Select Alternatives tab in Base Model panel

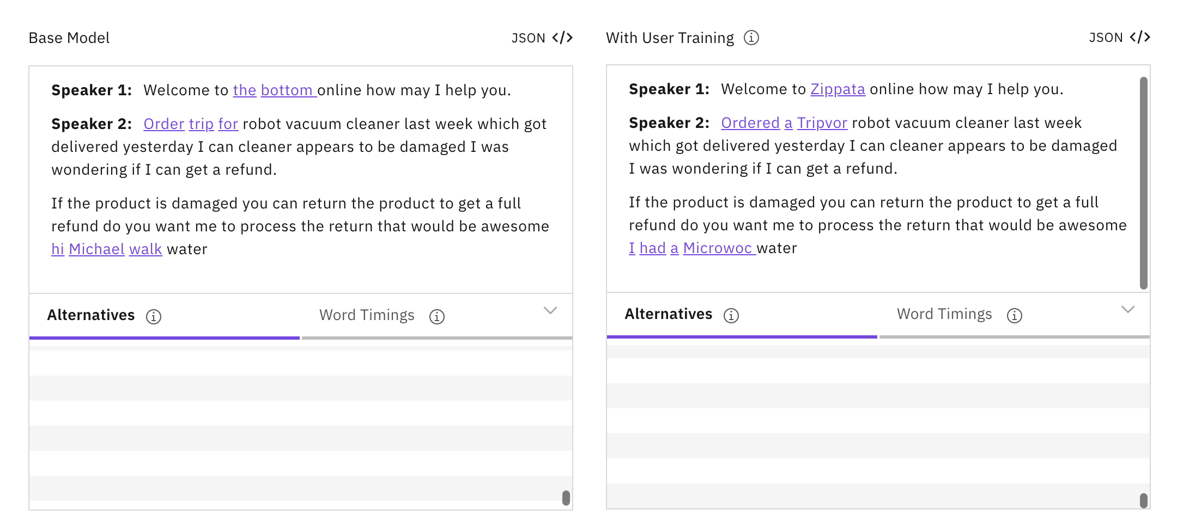click(x=165, y=316)
